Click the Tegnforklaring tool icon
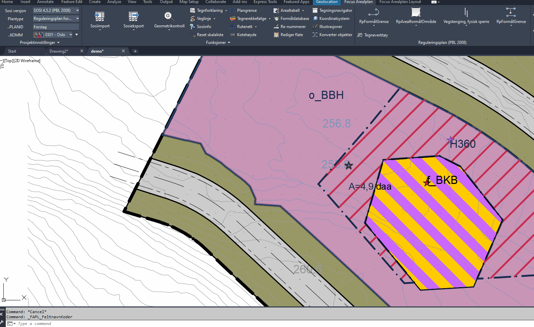The image size is (534, 327). [193, 10]
